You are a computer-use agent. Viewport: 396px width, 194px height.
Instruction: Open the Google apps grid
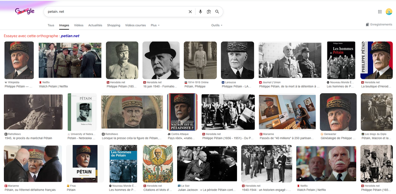coord(380,12)
